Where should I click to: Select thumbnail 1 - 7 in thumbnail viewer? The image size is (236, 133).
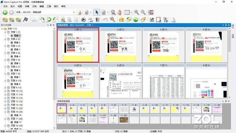click(124, 108)
